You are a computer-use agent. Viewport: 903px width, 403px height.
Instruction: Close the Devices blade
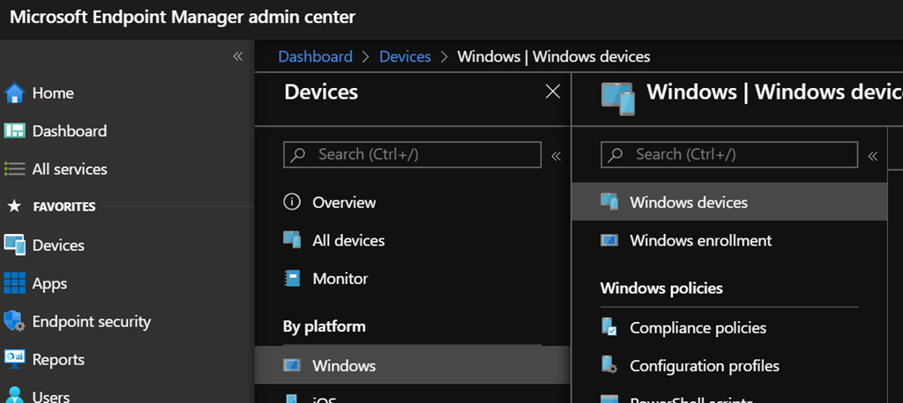coord(553,92)
